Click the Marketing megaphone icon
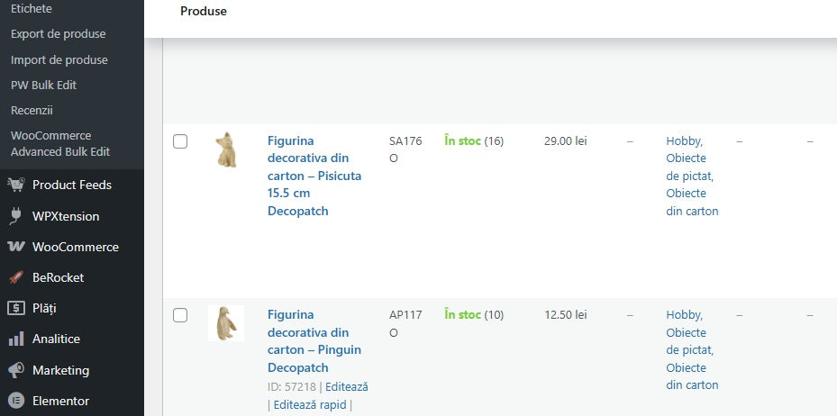 point(15,370)
